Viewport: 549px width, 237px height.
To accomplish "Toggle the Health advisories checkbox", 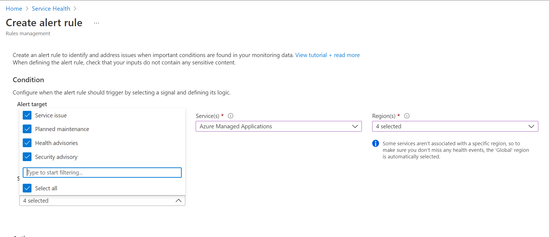I will coord(27,143).
